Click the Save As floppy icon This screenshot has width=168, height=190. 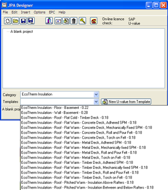point(31,21)
